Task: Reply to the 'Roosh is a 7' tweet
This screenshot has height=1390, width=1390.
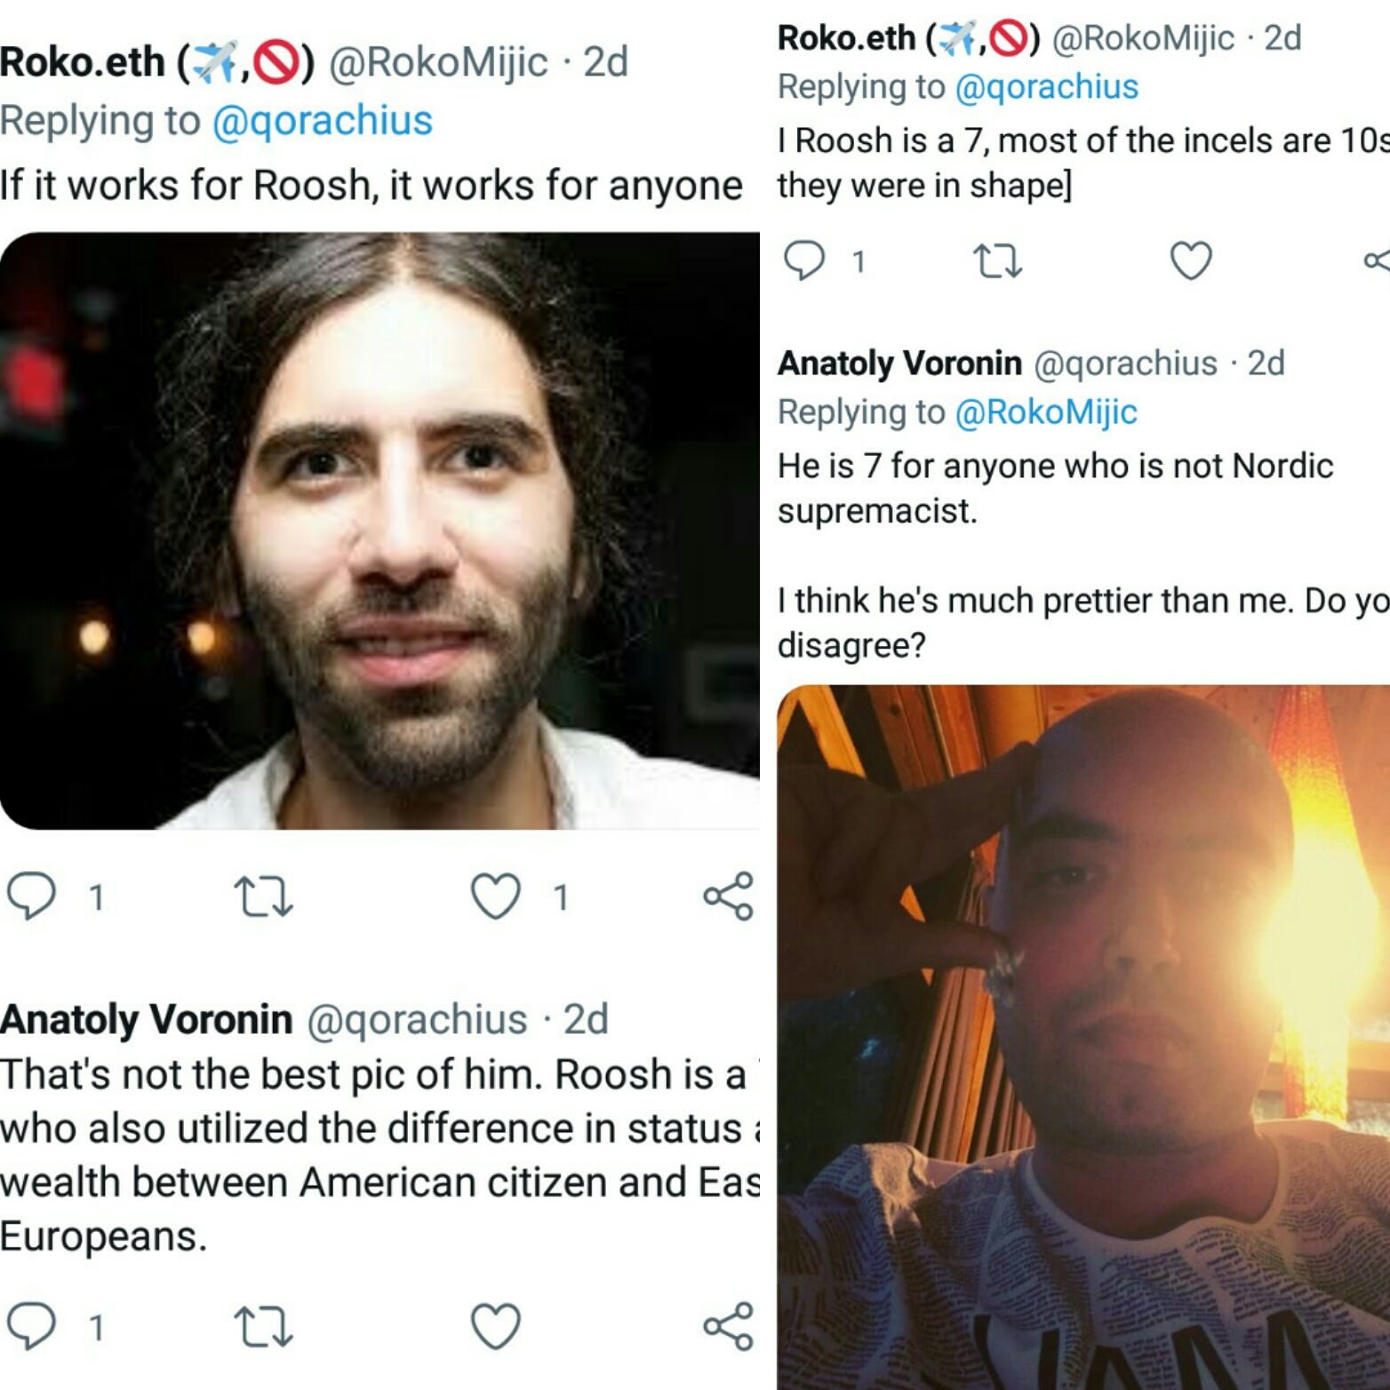Action: (805, 260)
